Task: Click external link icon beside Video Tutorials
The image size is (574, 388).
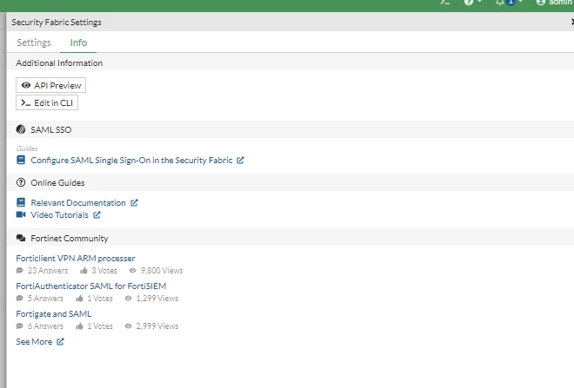Action: pos(97,214)
